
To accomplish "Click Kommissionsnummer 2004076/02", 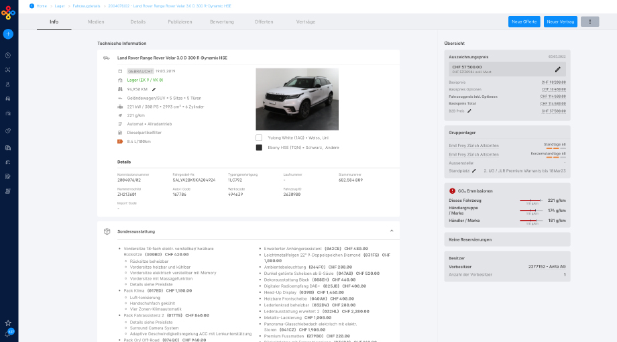I will click(129, 180).
